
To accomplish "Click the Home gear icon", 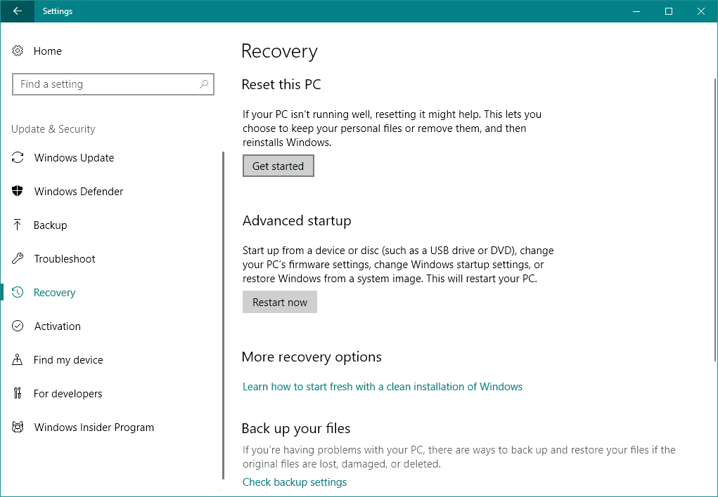I will (x=18, y=51).
